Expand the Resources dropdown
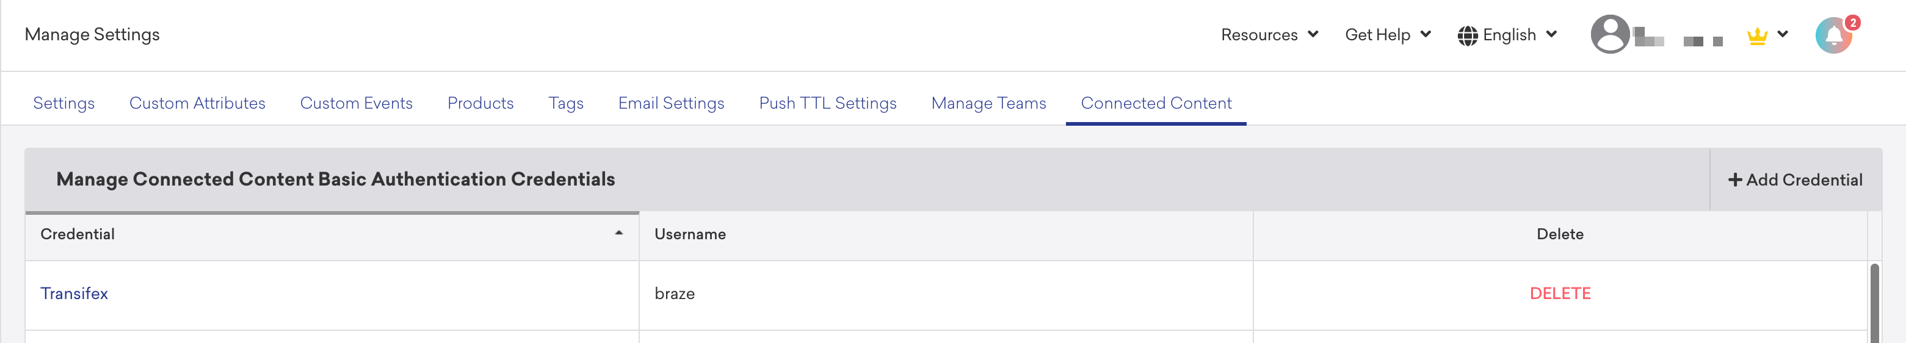The image size is (1906, 343). click(1269, 35)
